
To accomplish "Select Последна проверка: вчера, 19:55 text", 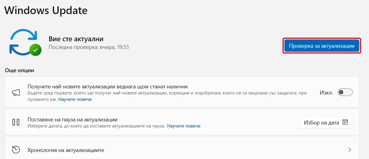I will 89,47.
